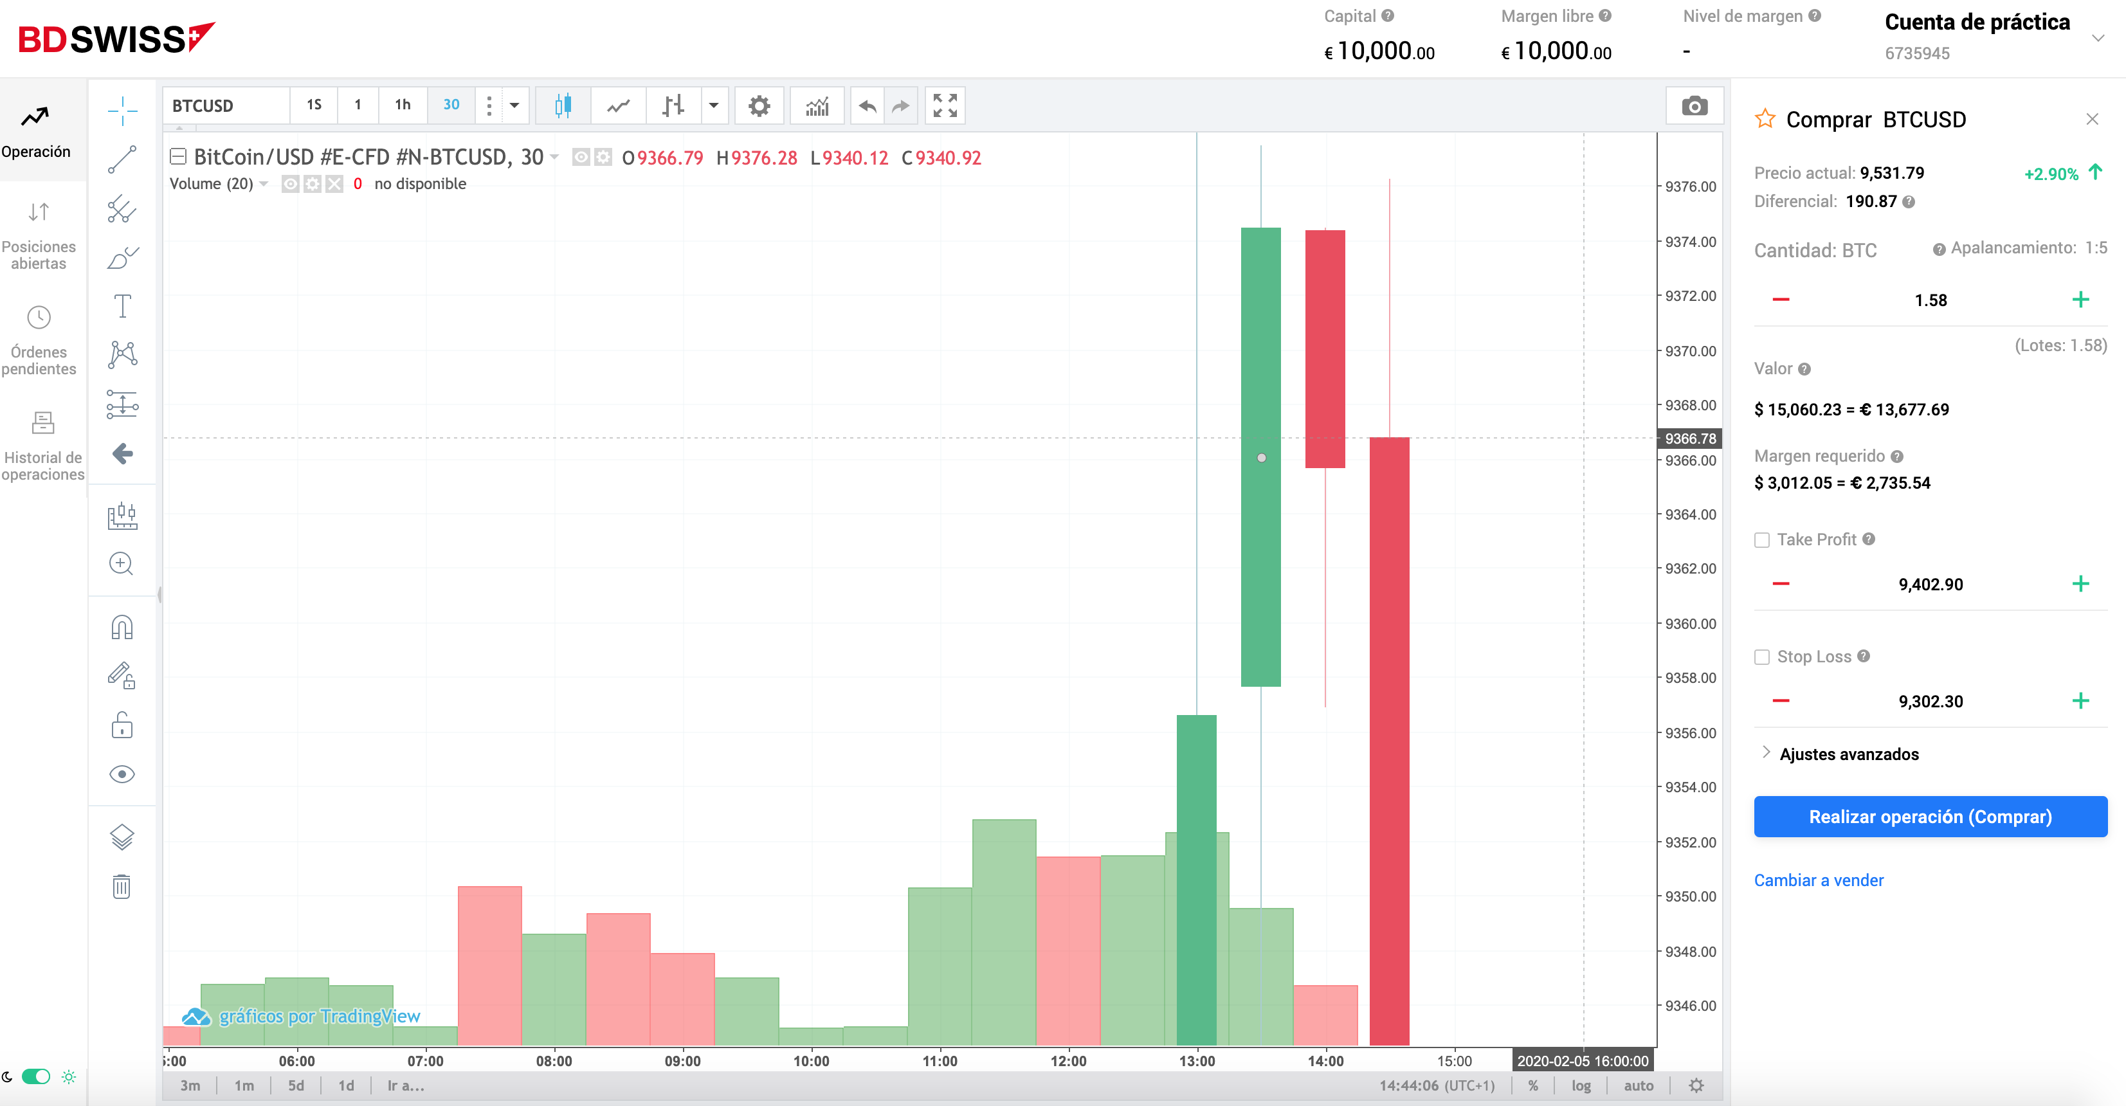Open the Ir a... date picker

(x=406, y=1085)
